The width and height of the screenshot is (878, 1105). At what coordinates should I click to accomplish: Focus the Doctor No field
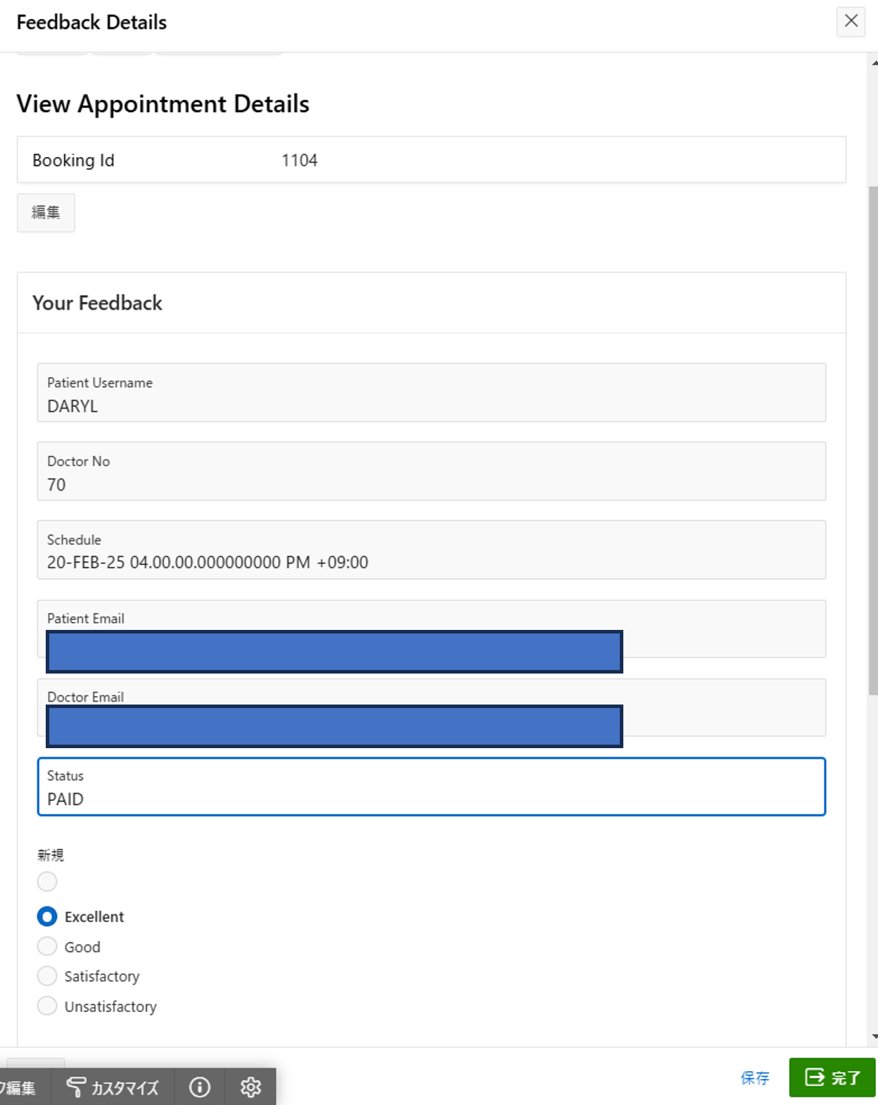(431, 472)
